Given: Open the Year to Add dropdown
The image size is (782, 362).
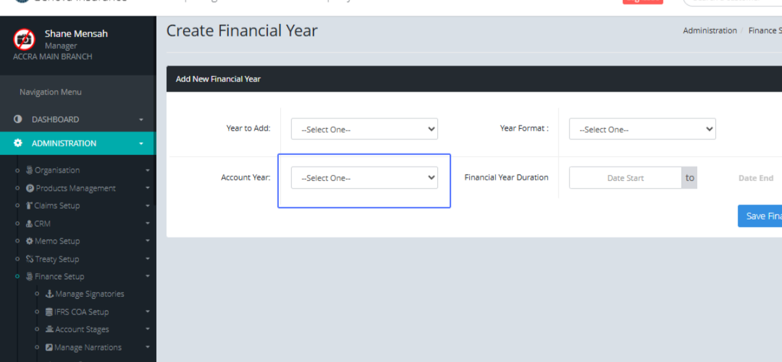Looking at the screenshot, I should pyautogui.click(x=364, y=129).
